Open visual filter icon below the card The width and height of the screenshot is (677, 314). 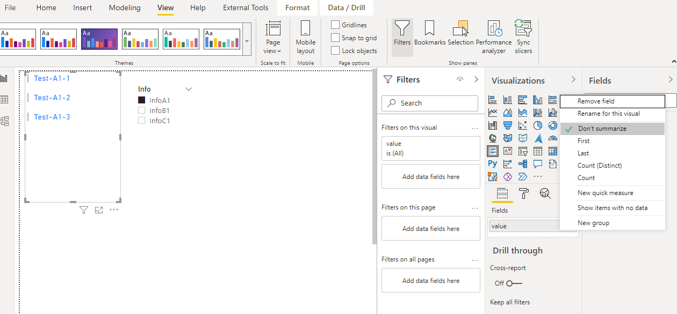(x=83, y=210)
